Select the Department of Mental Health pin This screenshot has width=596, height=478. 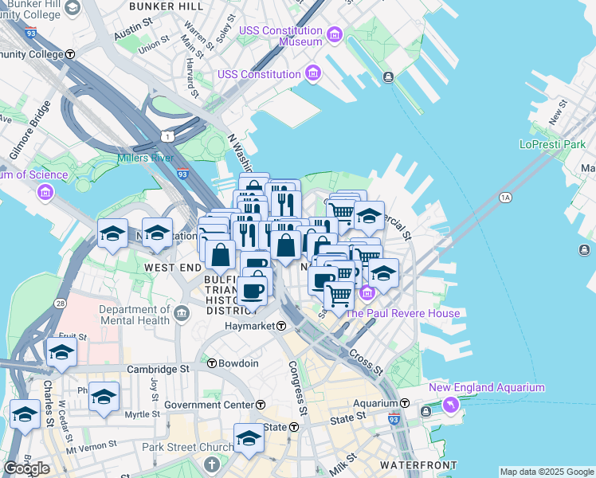[182, 314]
